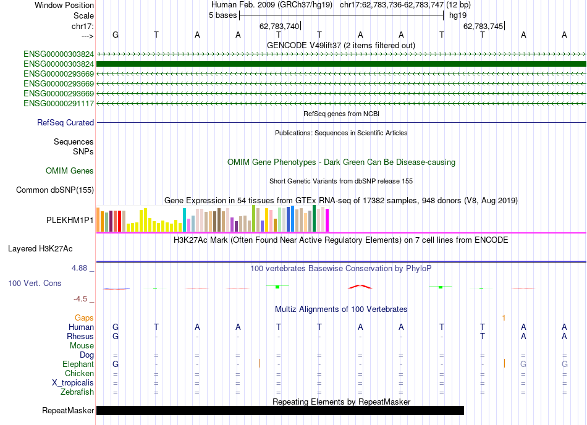Image resolution: width=587 pixels, height=425 pixels.
Task: Click the Multiz Alignments of 100 Vertebrates title
Action: 341,309
